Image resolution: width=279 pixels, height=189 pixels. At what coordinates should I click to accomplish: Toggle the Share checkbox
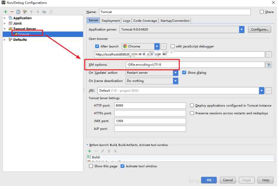[x=261, y=12]
